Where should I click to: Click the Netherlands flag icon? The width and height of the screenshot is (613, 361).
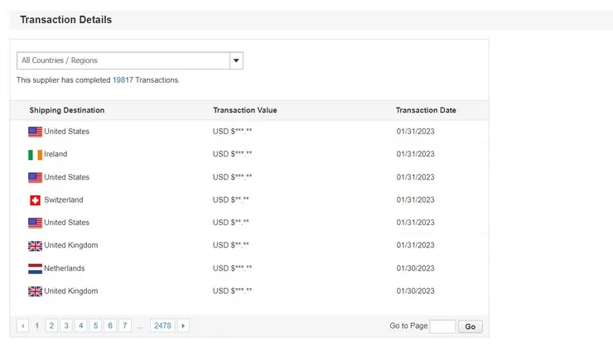pyautogui.click(x=35, y=268)
